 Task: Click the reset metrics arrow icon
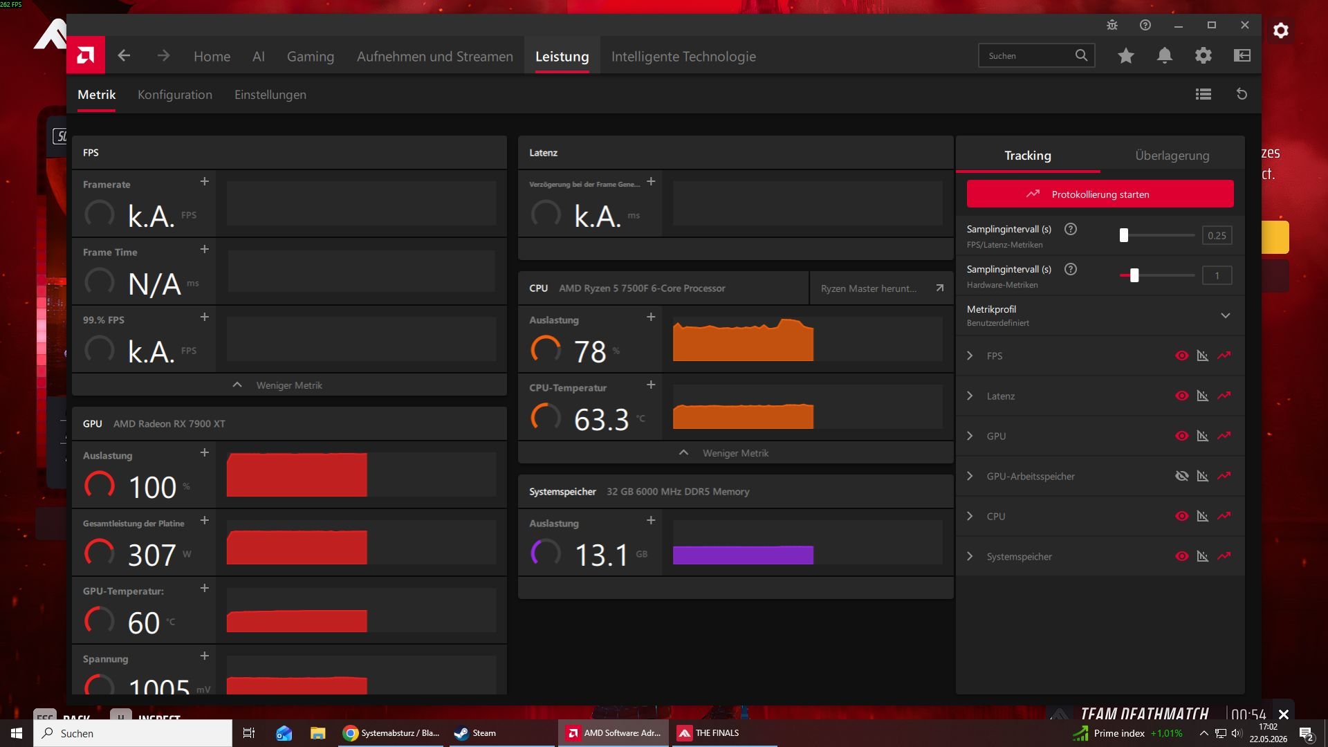click(1242, 94)
